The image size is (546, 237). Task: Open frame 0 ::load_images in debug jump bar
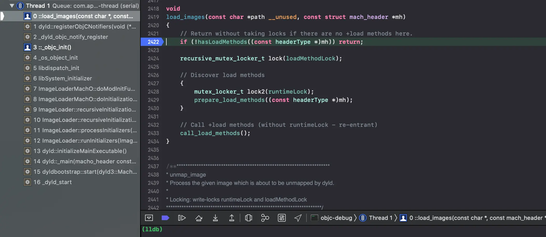coord(472,218)
